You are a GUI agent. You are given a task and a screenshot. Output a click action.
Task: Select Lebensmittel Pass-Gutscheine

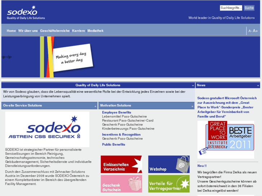coord(124,117)
